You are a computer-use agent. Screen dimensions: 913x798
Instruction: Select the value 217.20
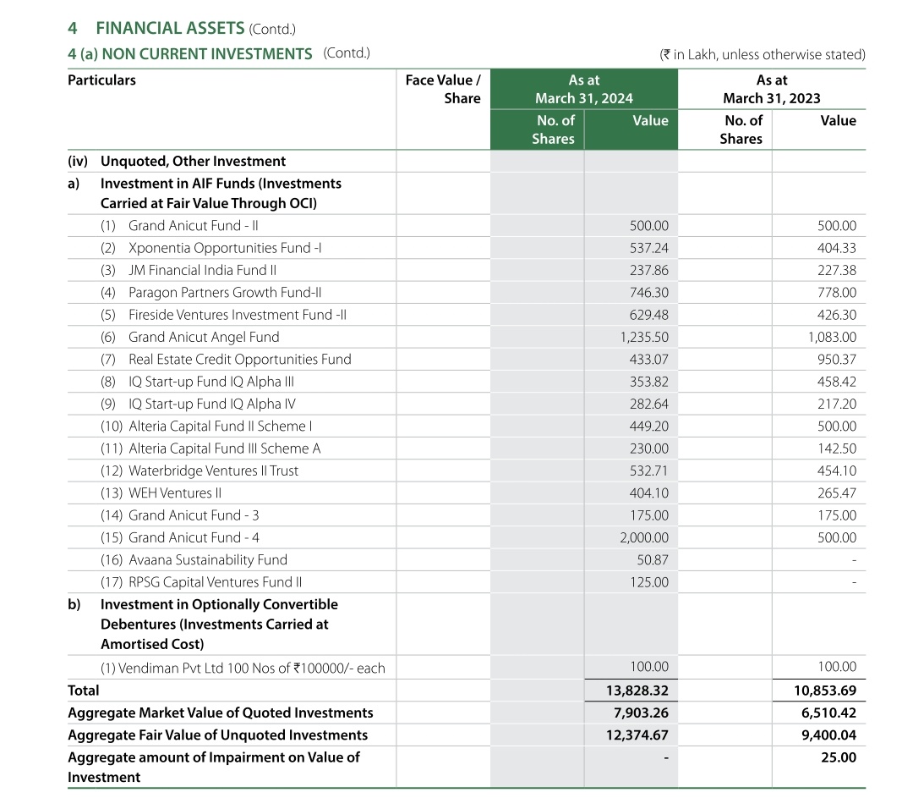tap(837, 404)
